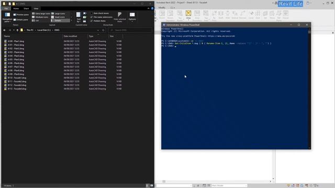Select file A105 - Plan5.dwg
The image size is (335, 188).
coord(16,60)
